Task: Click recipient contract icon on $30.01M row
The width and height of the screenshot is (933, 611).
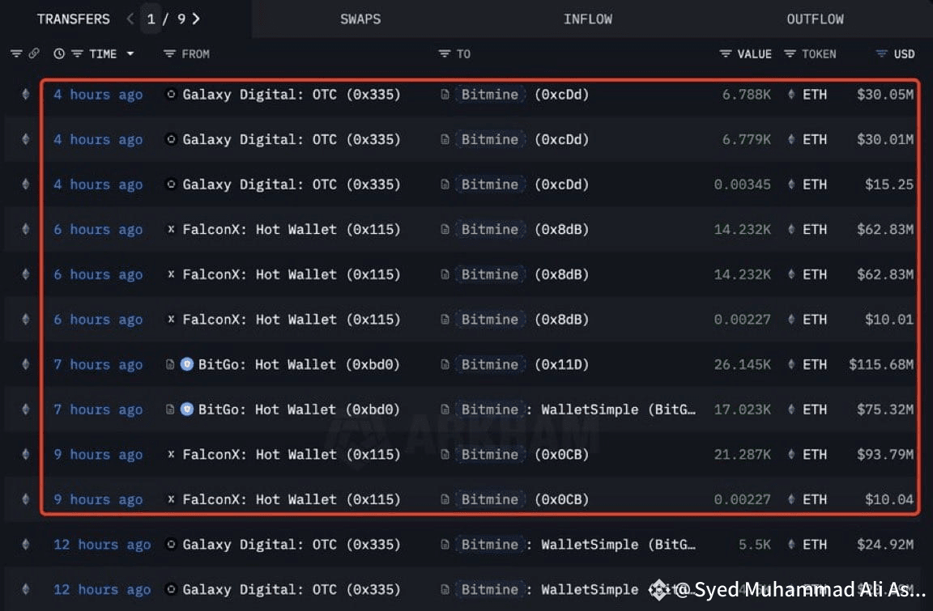Action: point(445,139)
